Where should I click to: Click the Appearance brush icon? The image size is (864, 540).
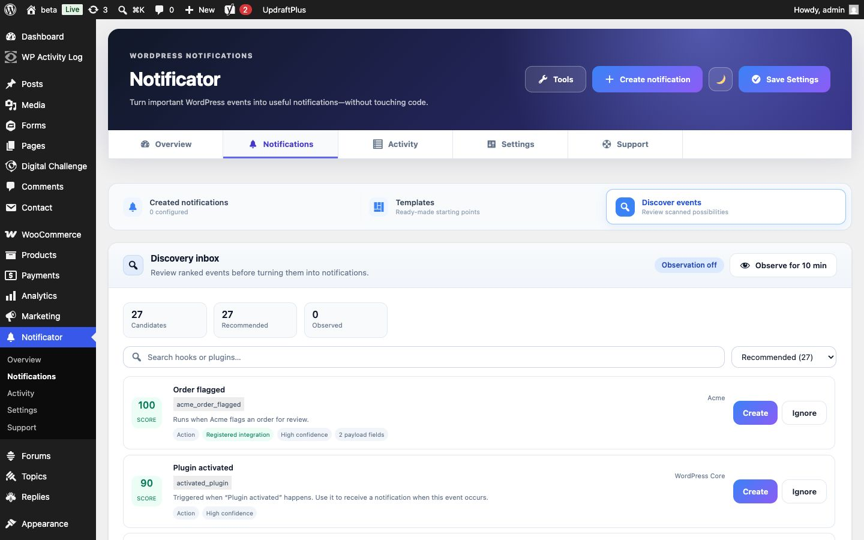point(11,524)
